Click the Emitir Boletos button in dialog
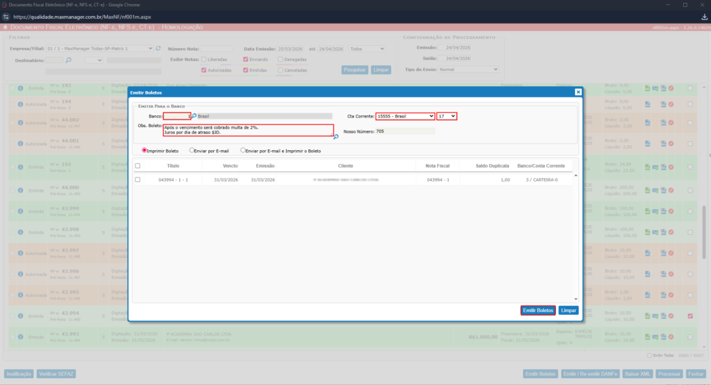This screenshot has height=385, width=711. coord(538,311)
